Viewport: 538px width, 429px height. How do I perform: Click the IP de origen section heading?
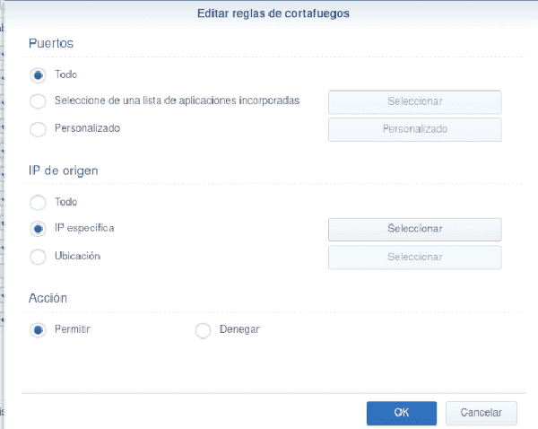[64, 171]
